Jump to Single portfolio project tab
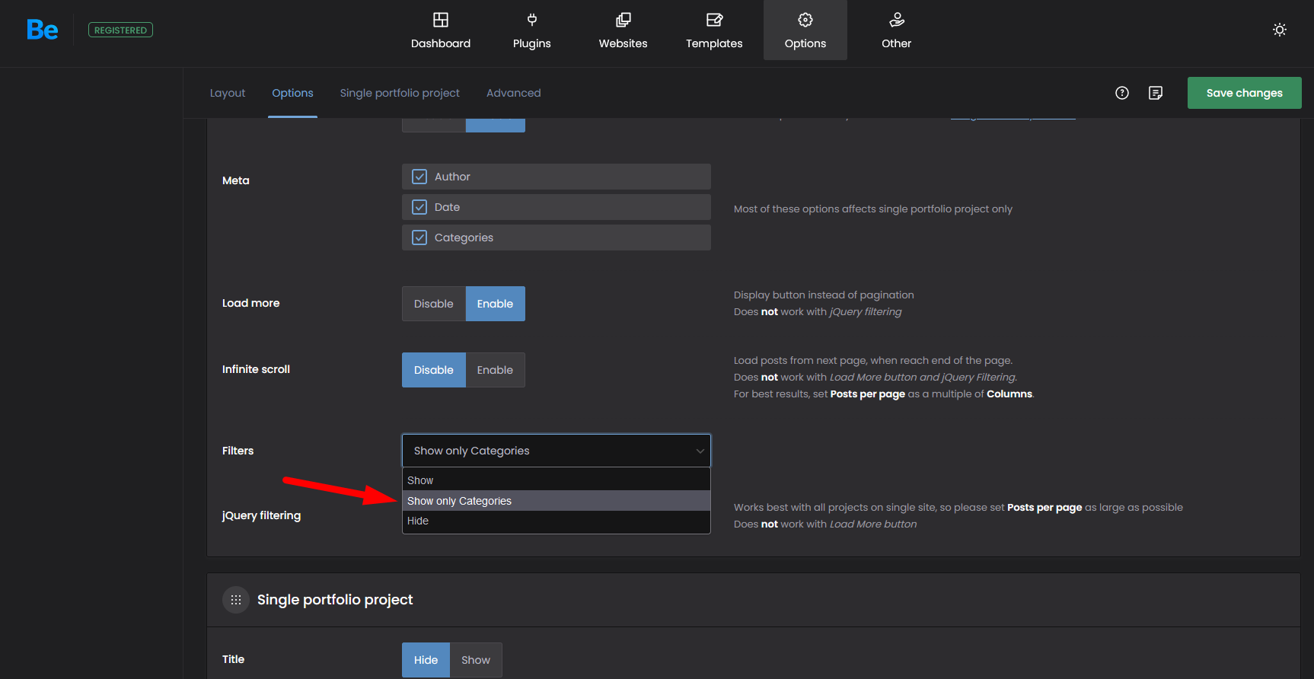 coord(400,93)
